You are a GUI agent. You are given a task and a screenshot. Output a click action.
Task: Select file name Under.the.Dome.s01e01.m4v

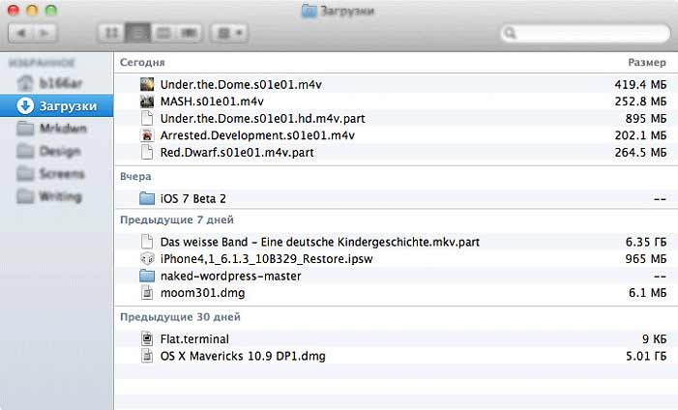(x=241, y=84)
